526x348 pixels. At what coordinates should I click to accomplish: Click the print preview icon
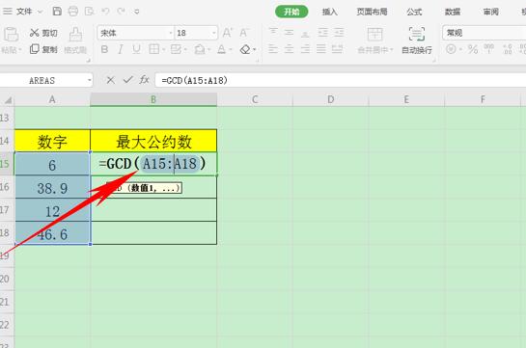[89, 12]
